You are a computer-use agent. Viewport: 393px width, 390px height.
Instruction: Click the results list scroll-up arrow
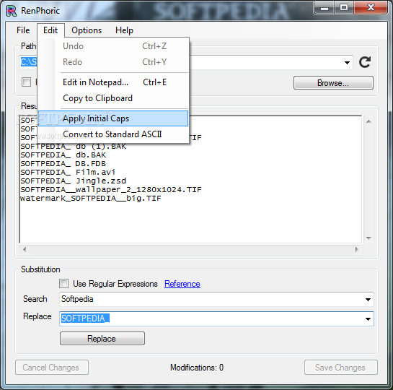(368, 122)
